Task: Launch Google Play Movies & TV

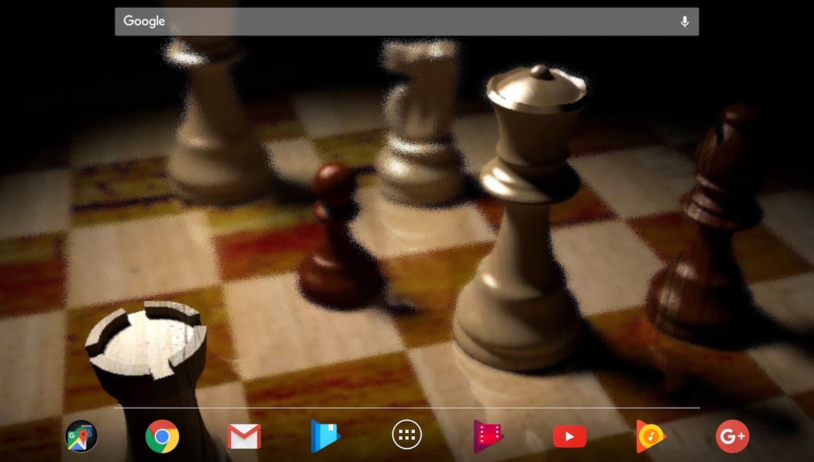Action: click(488, 436)
